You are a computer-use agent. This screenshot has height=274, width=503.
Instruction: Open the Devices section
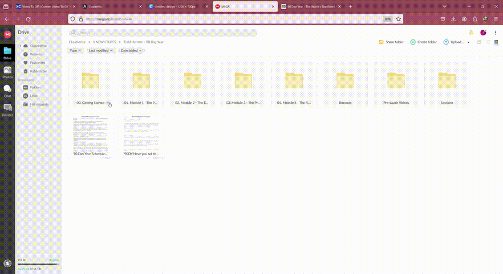pyautogui.click(x=7, y=110)
